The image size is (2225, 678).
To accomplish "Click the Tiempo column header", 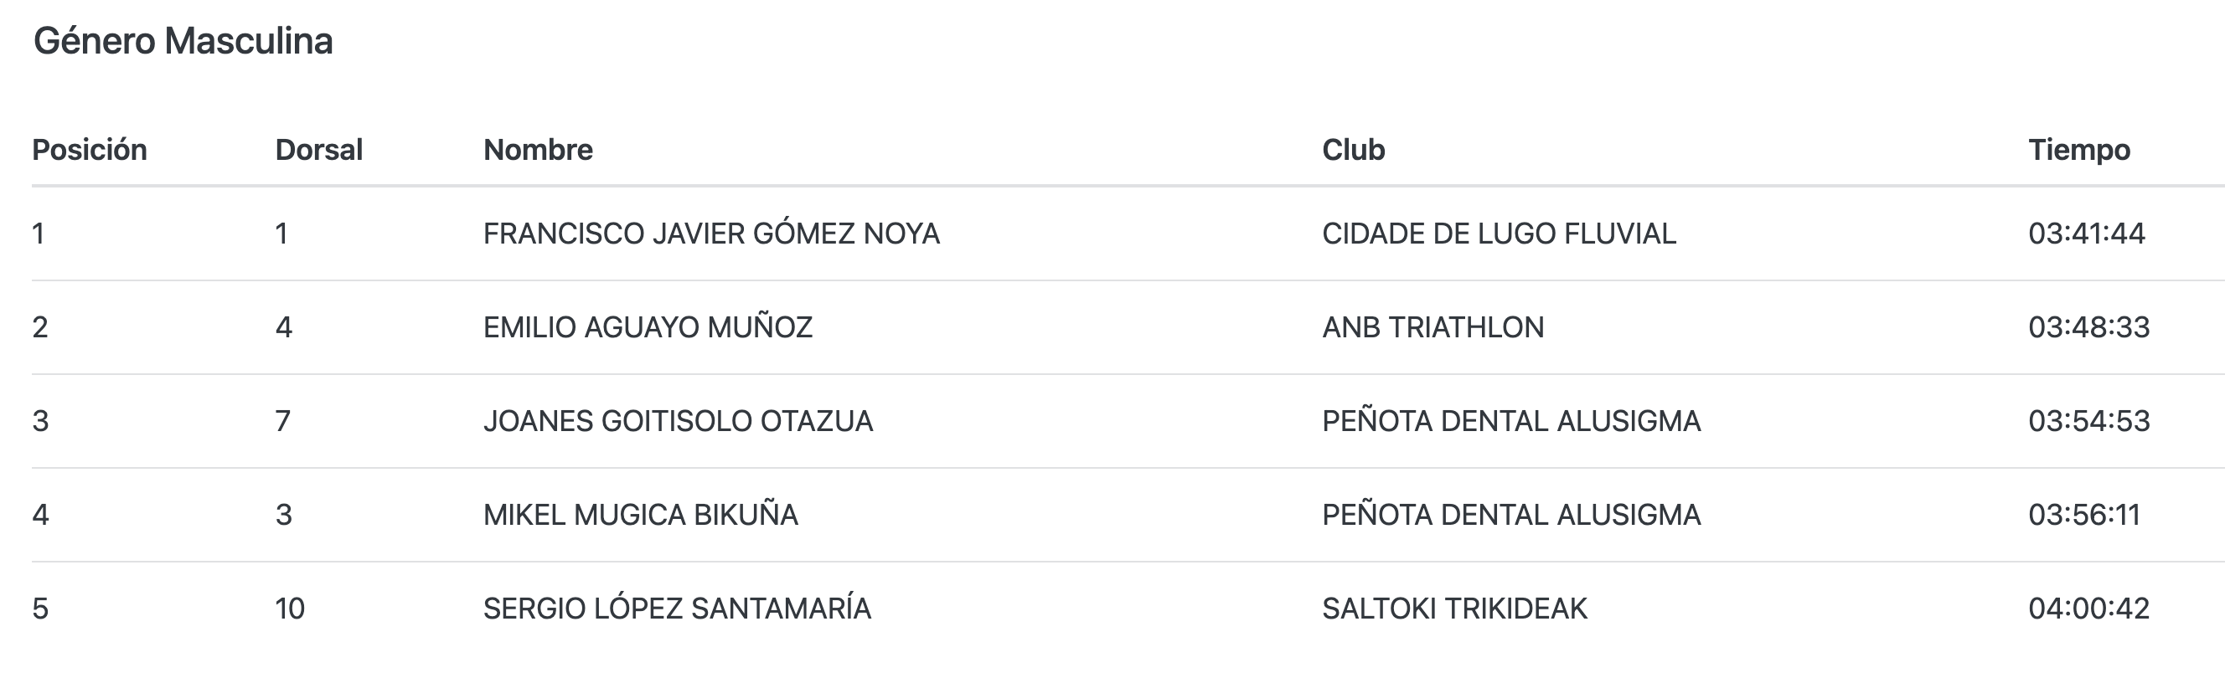I will pos(2079,150).
